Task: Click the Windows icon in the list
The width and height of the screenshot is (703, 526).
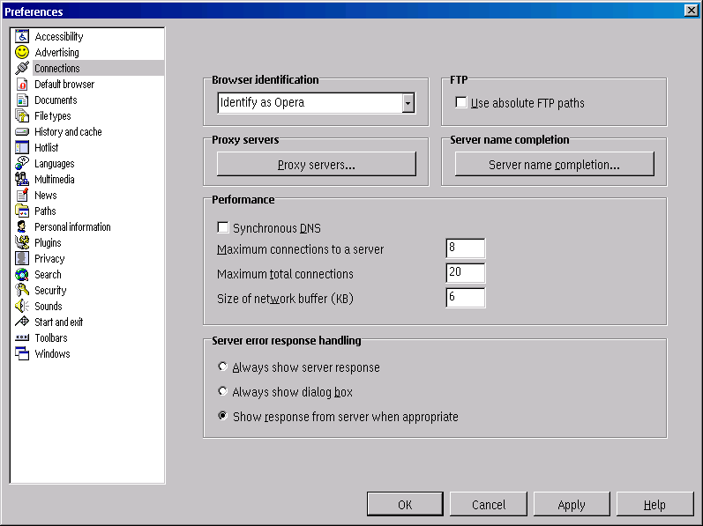Action: coord(22,353)
